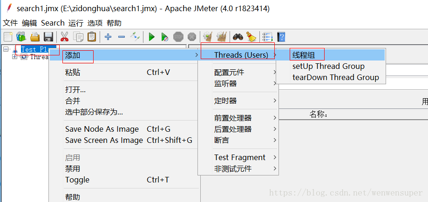This screenshot has height=202, width=428.
Task: Open the 运行 menu
Action: 75,23
